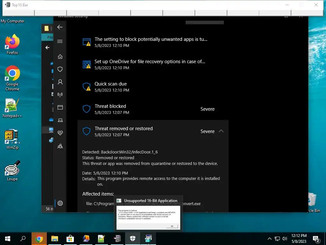
Task: Open the network icon in system tray
Action: [277, 239]
